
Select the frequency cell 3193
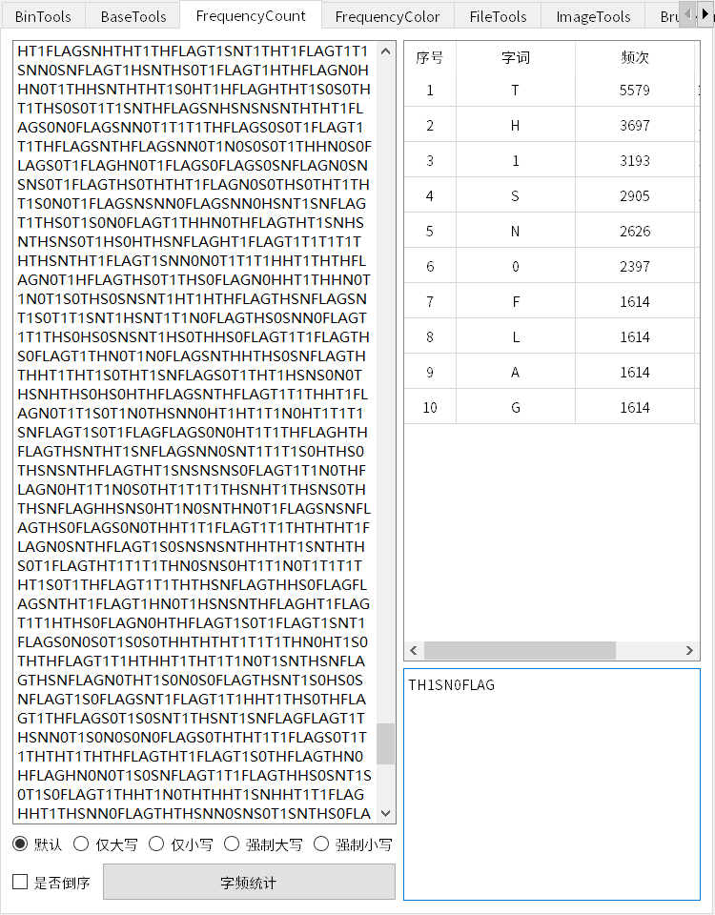point(635,160)
